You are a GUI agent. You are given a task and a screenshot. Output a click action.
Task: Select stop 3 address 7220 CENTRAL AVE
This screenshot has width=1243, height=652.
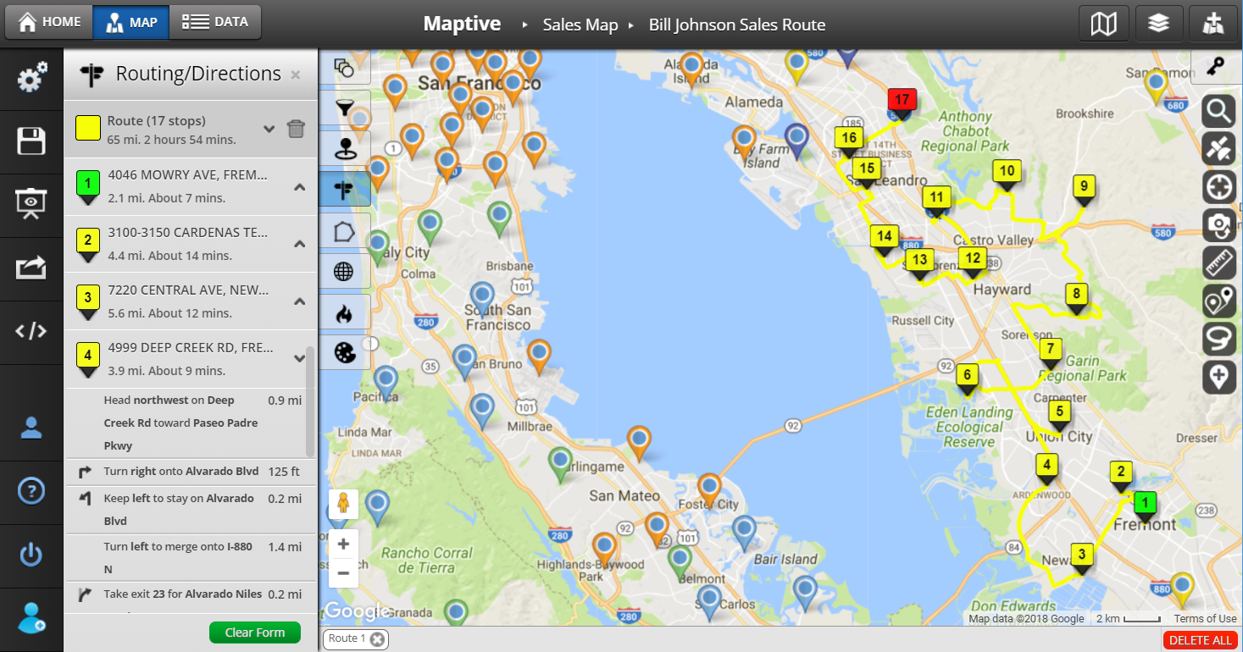pyautogui.click(x=188, y=290)
